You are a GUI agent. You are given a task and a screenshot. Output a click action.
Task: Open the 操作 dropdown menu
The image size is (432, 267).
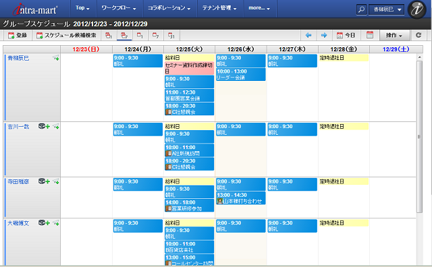tap(394, 35)
